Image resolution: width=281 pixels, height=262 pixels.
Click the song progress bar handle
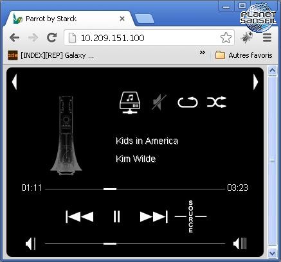[110, 189]
